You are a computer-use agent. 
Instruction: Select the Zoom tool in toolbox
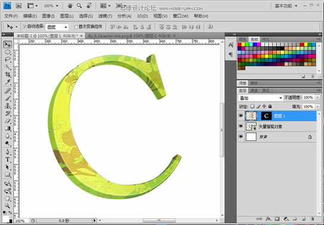click(x=8, y=205)
